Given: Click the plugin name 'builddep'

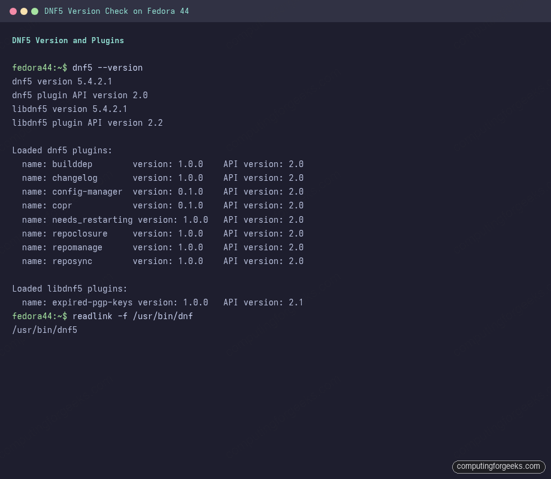Looking at the screenshot, I should [x=72, y=164].
